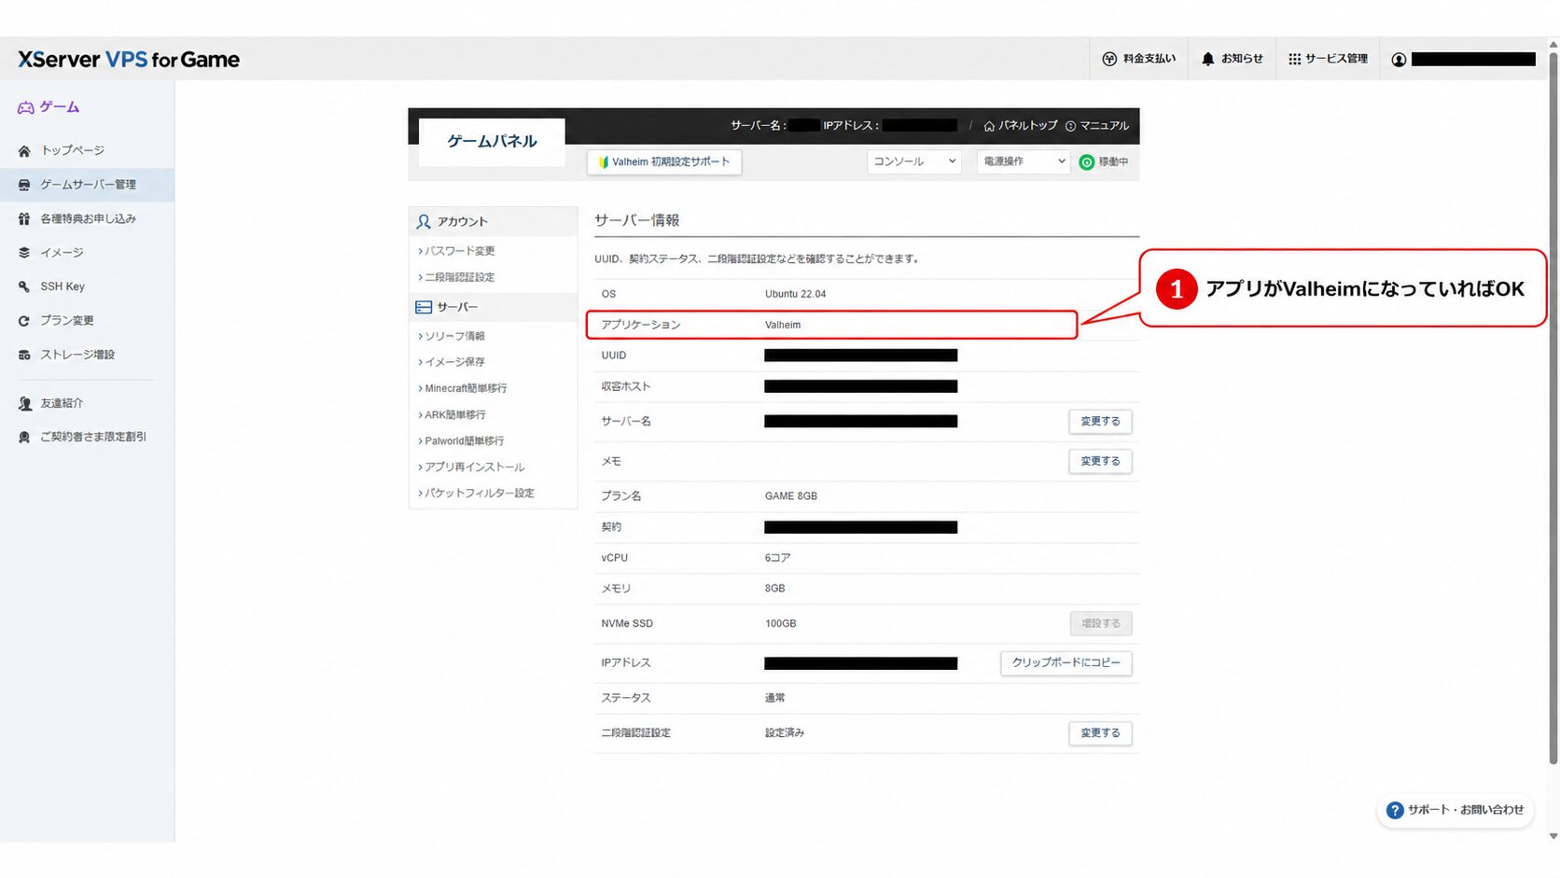Open the 電源操作 dropdown

click(x=1024, y=161)
